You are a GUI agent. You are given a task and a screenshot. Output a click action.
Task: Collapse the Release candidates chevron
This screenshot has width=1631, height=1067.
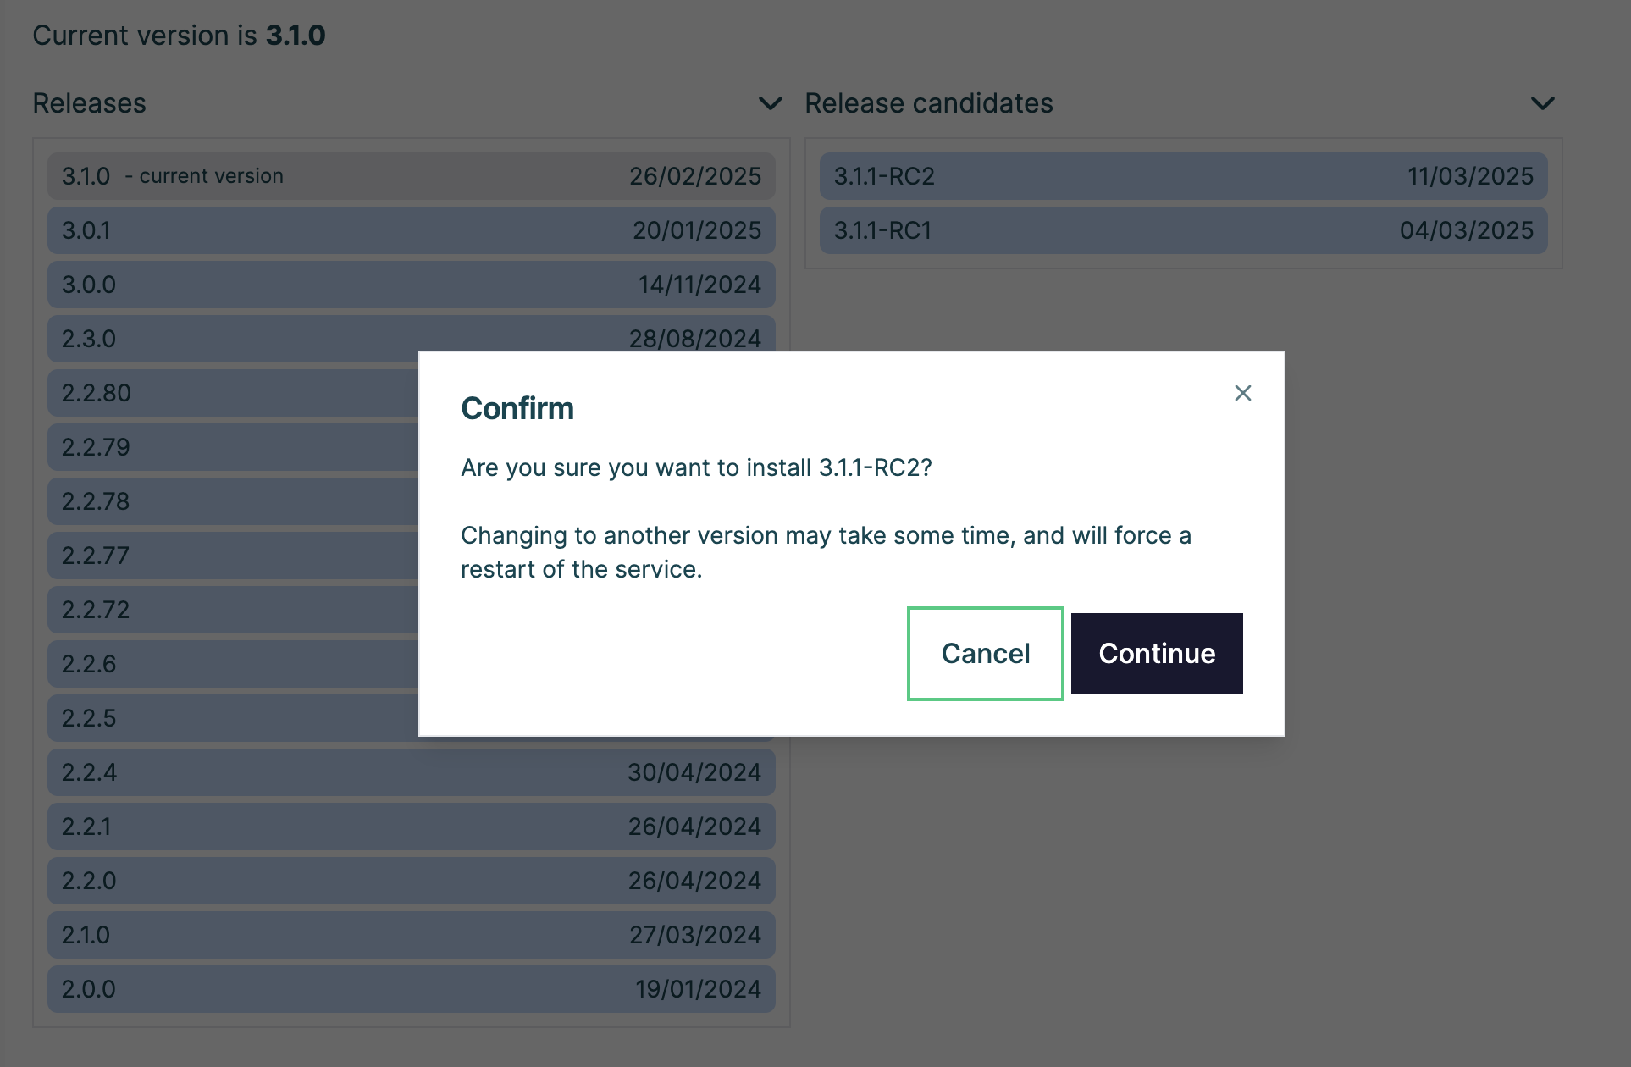[1542, 103]
